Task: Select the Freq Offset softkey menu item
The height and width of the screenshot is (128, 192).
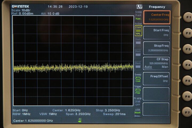Action: click(156, 79)
